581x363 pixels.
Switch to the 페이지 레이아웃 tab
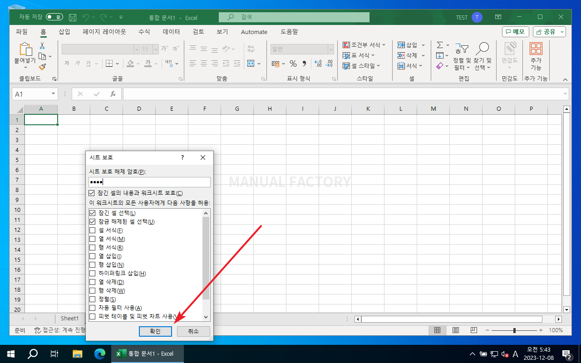104,32
